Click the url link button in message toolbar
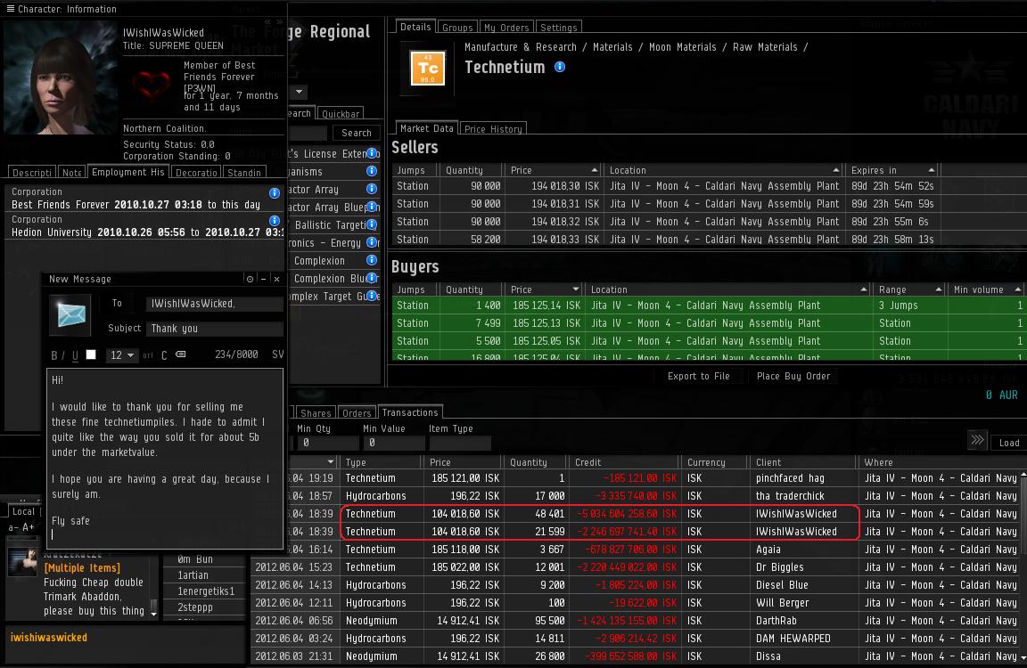Image resolution: width=1027 pixels, height=668 pixels. tap(147, 355)
